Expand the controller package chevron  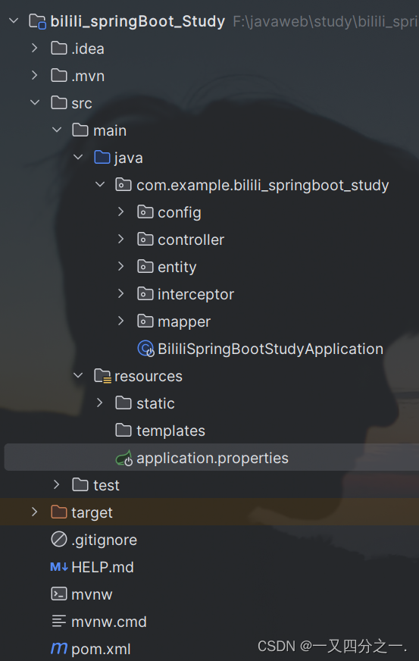pos(121,239)
